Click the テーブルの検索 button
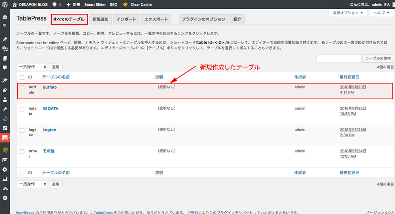The image size is (395, 214). coord(378,58)
